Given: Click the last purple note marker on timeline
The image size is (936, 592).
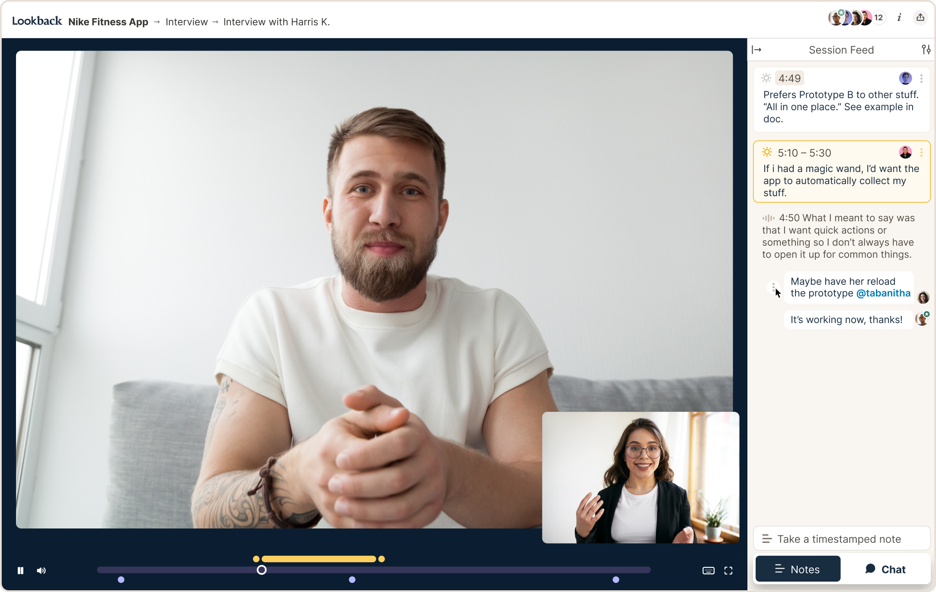Looking at the screenshot, I should (x=616, y=579).
